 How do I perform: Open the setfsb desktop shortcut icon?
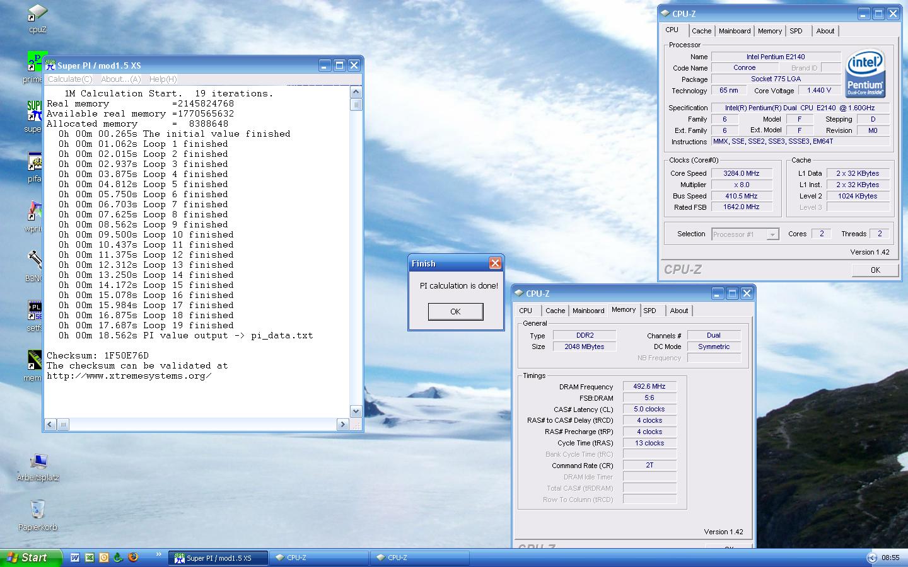point(35,310)
